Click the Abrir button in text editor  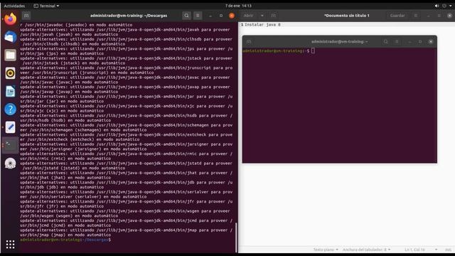[x=248, y=16]
